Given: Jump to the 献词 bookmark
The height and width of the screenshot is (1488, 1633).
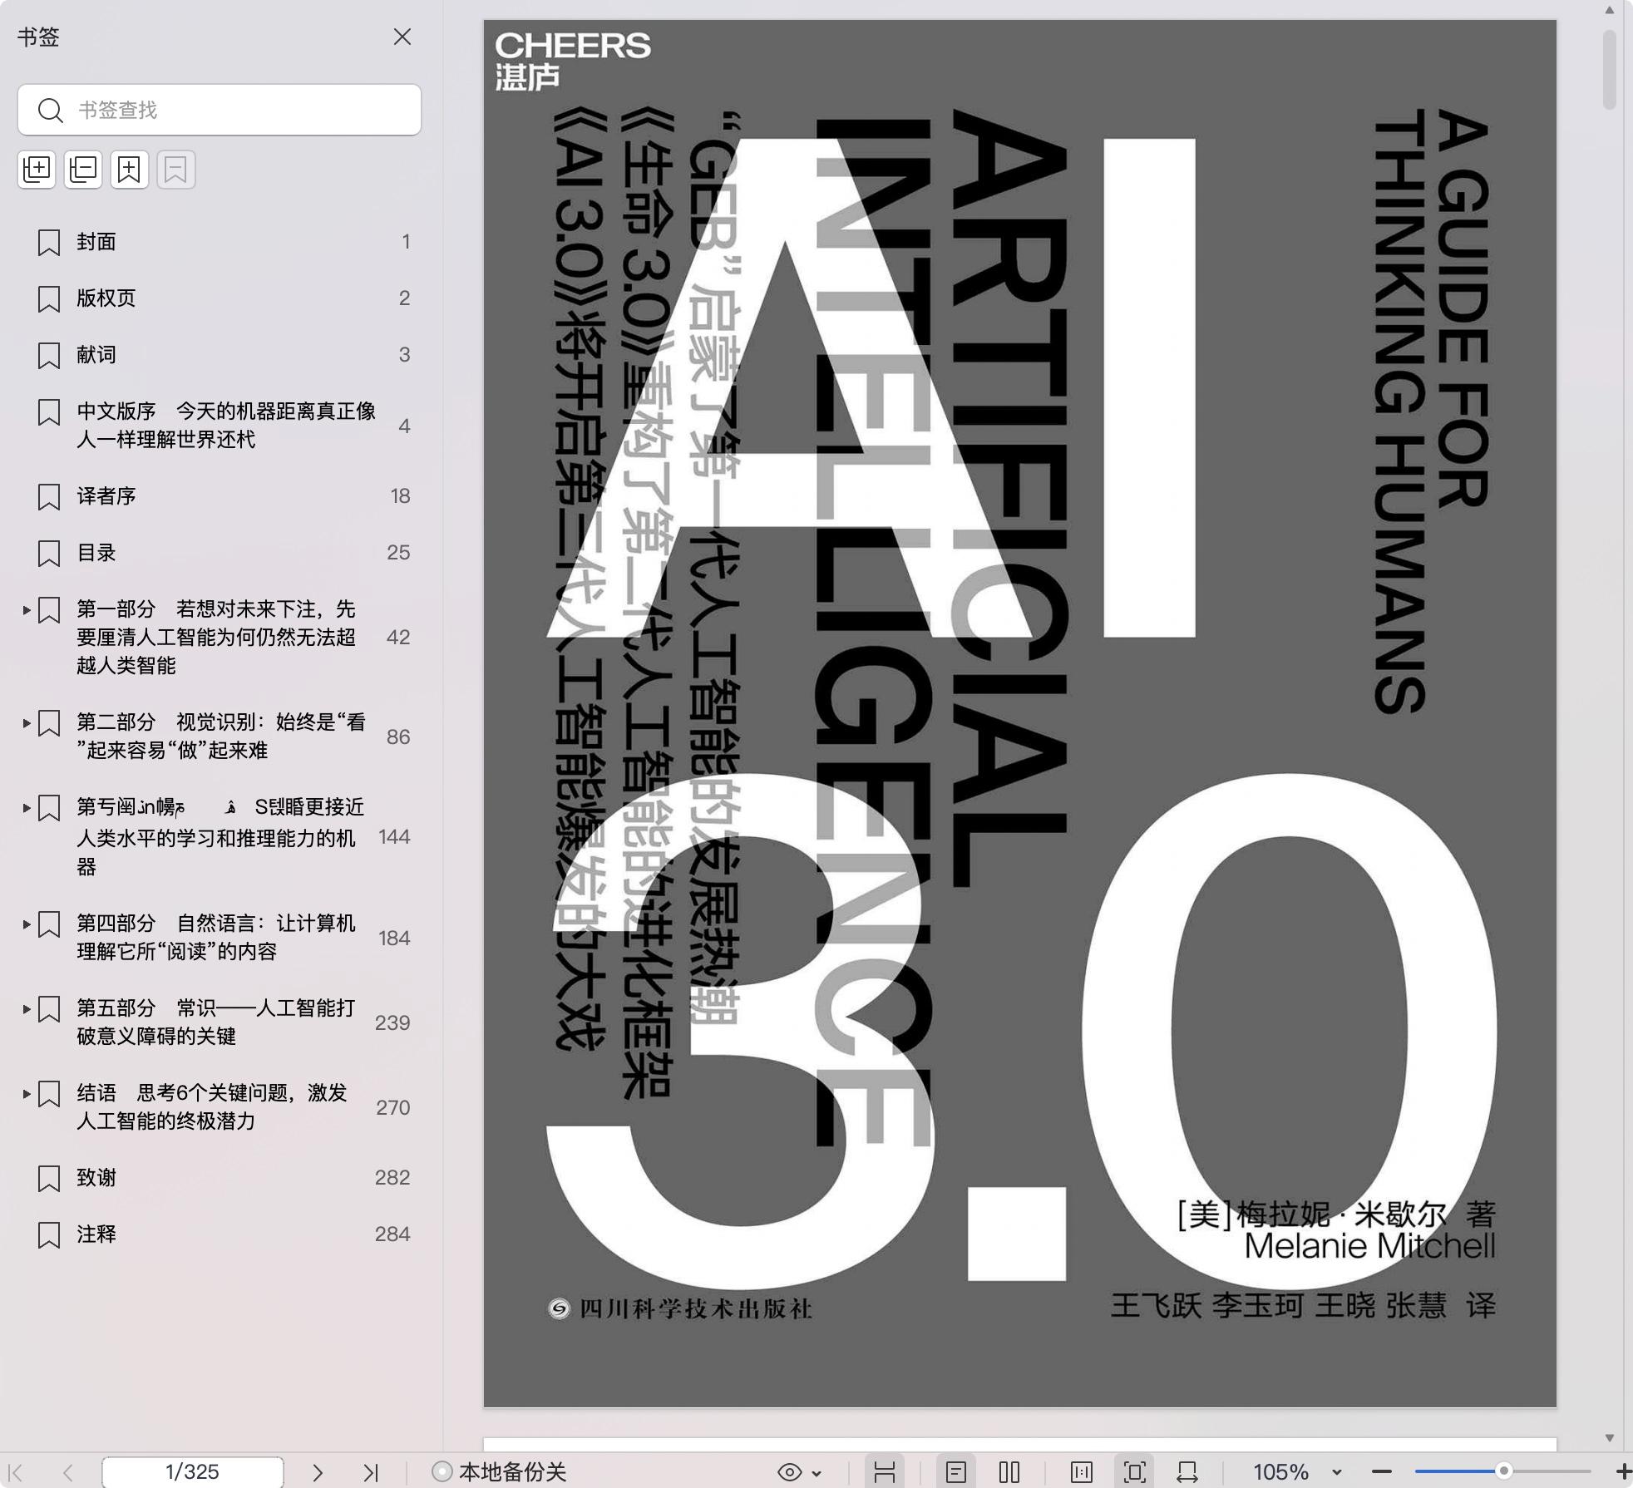Looking at the screenshot, I should [x=96, y=355].
